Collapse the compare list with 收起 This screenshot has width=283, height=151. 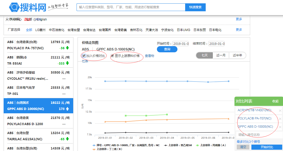pos(275,101)
